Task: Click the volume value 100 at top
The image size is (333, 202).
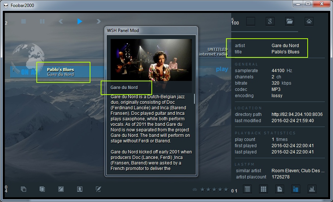Action: [235, 23]
